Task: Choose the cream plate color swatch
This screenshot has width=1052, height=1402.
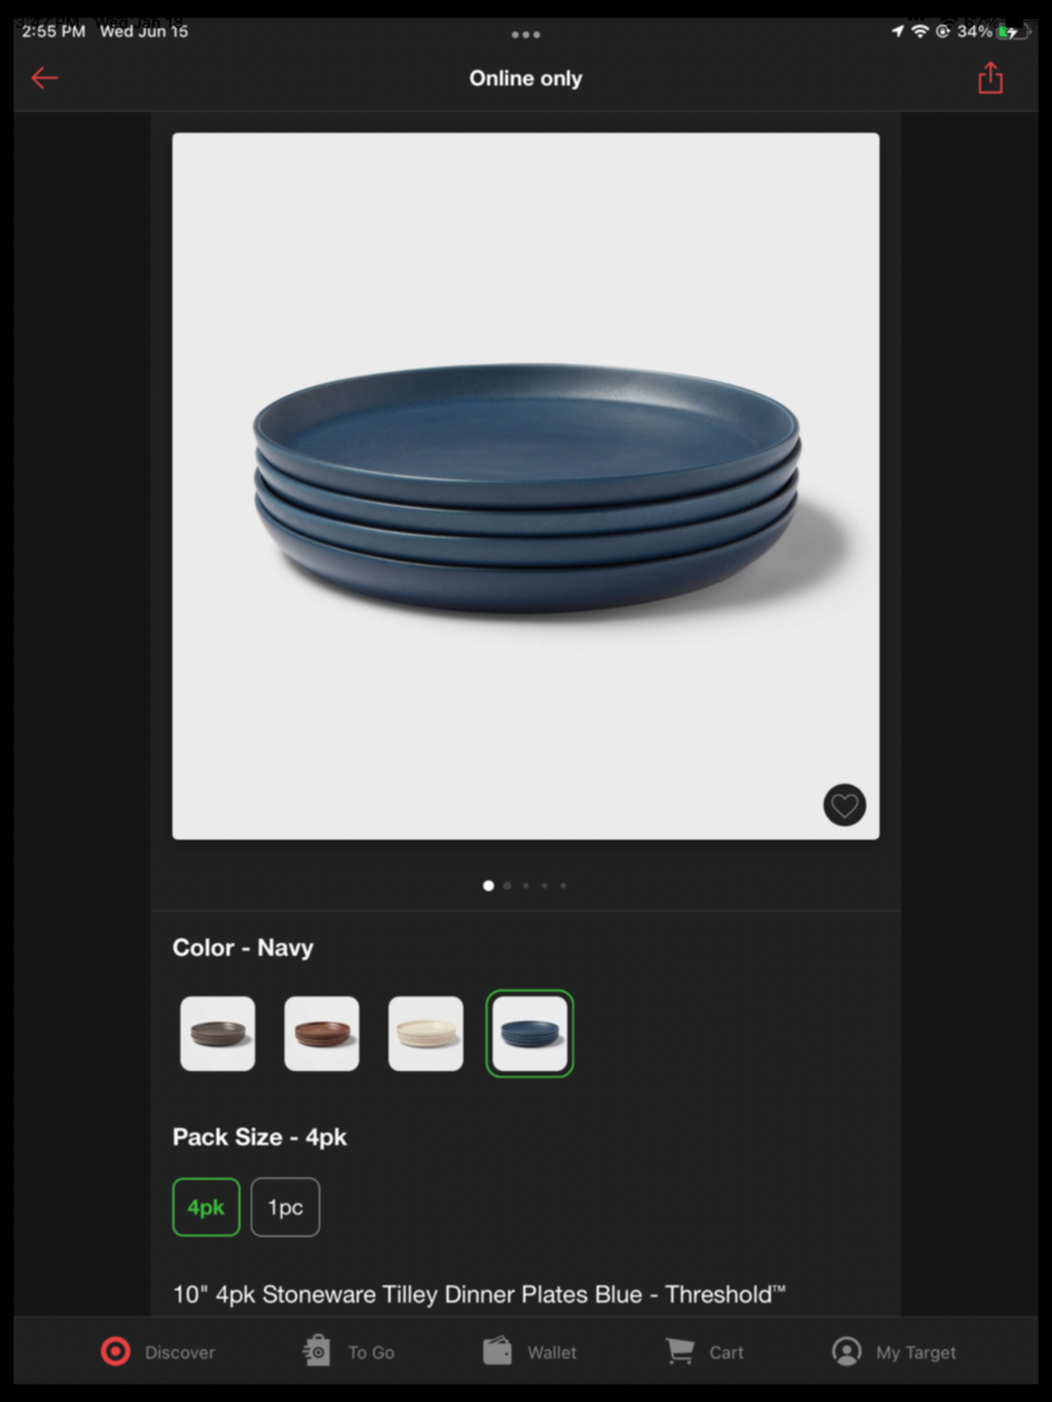Action: pos(426,1034)
